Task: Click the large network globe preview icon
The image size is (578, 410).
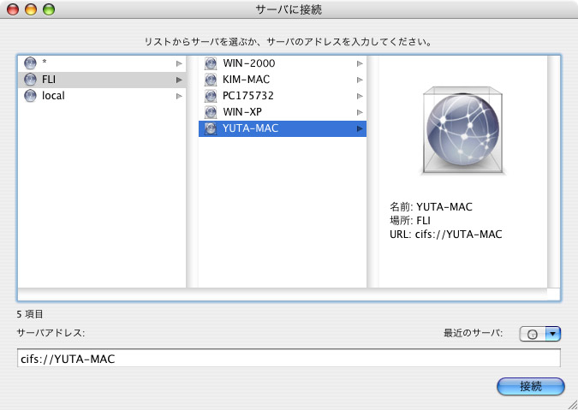Action: 463,130
